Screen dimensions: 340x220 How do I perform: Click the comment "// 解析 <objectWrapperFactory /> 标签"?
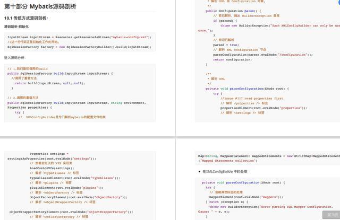(63, 202)
